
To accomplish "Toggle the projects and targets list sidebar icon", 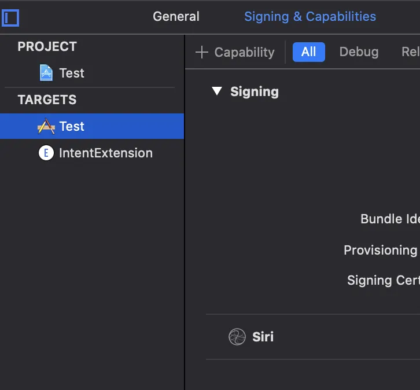I will click(x=10, y=17).
